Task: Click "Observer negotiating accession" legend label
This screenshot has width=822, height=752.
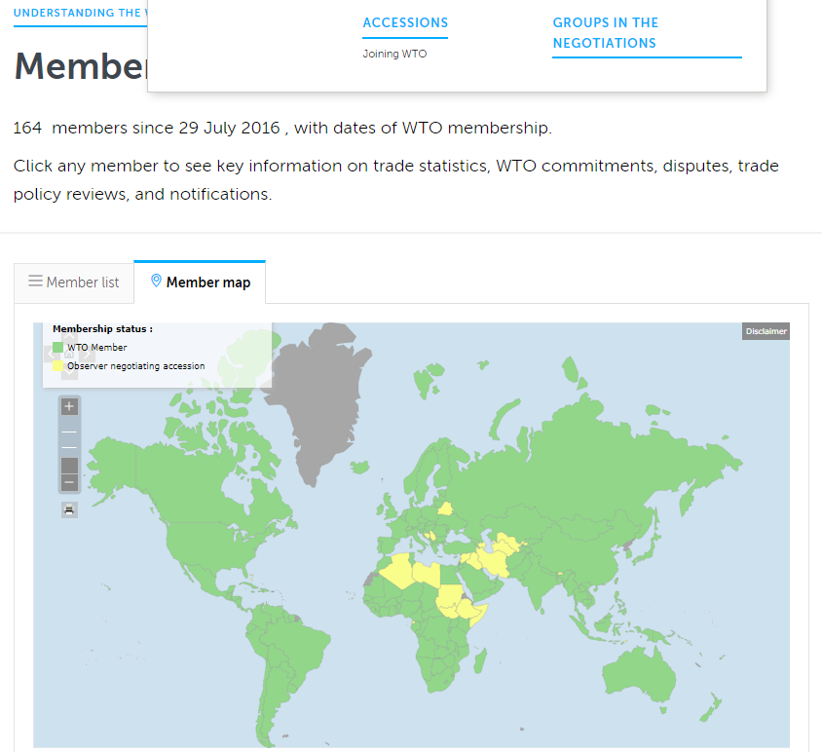Action: 135,366
